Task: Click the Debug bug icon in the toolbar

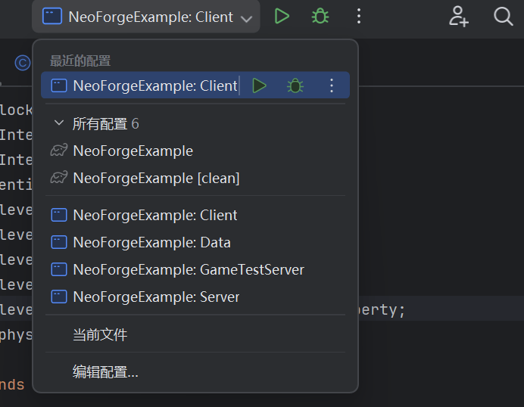Action: tap(320, 16)
